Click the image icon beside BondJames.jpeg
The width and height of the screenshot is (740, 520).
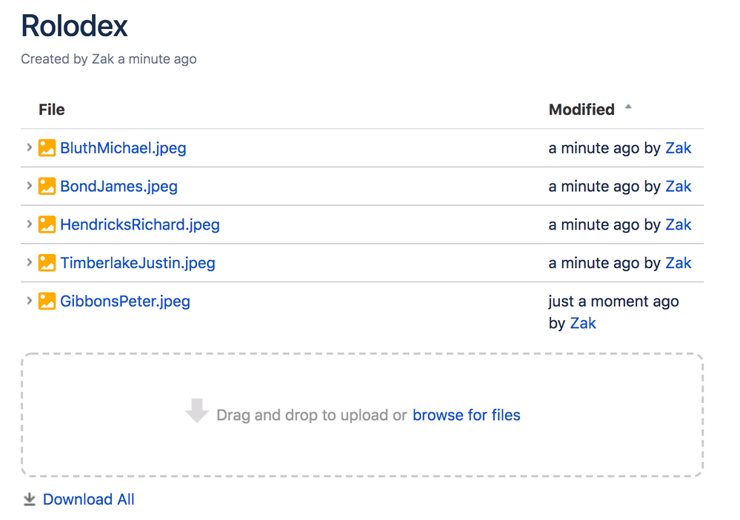(47, 186)
